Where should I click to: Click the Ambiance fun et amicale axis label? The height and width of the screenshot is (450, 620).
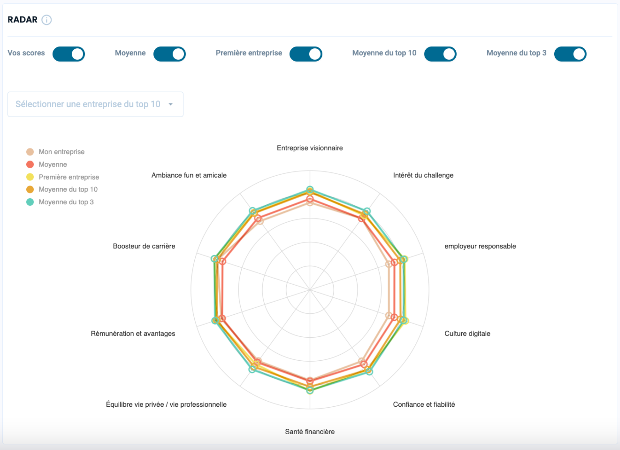189,175
